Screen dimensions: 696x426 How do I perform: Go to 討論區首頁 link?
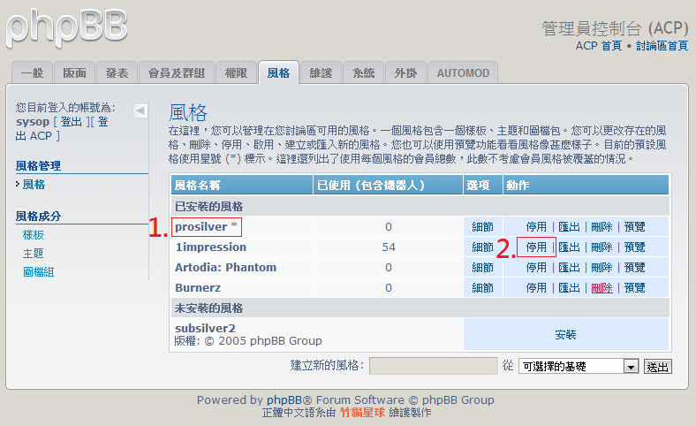pos(662,46)
